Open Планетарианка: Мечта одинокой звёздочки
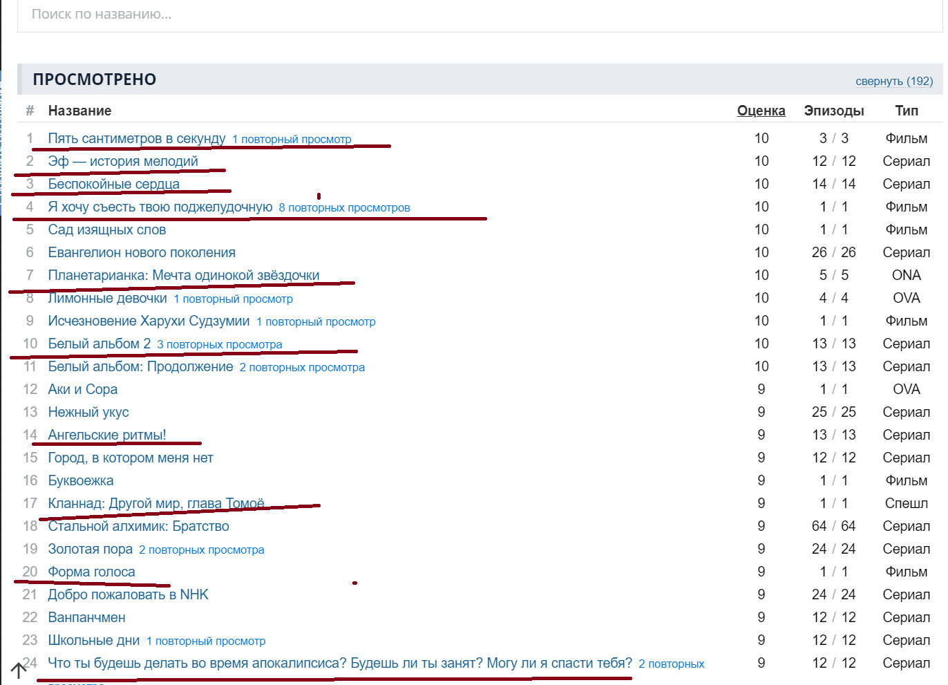Viewport: 948px width, 685px height. pyautogui.click(x=183, y=275)
